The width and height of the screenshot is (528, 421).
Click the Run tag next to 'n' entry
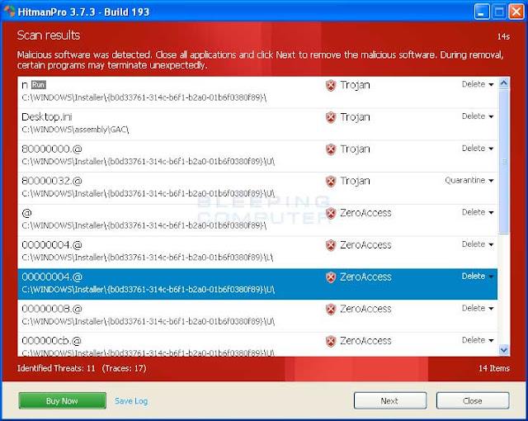39,85
